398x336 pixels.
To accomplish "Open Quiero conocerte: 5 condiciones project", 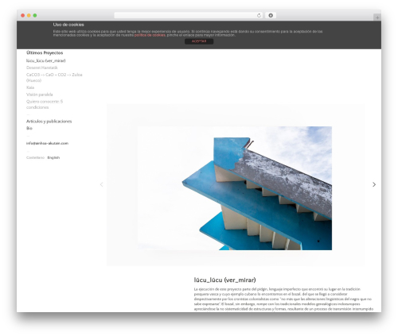I will pyautogui.click(x=45, y=104).
